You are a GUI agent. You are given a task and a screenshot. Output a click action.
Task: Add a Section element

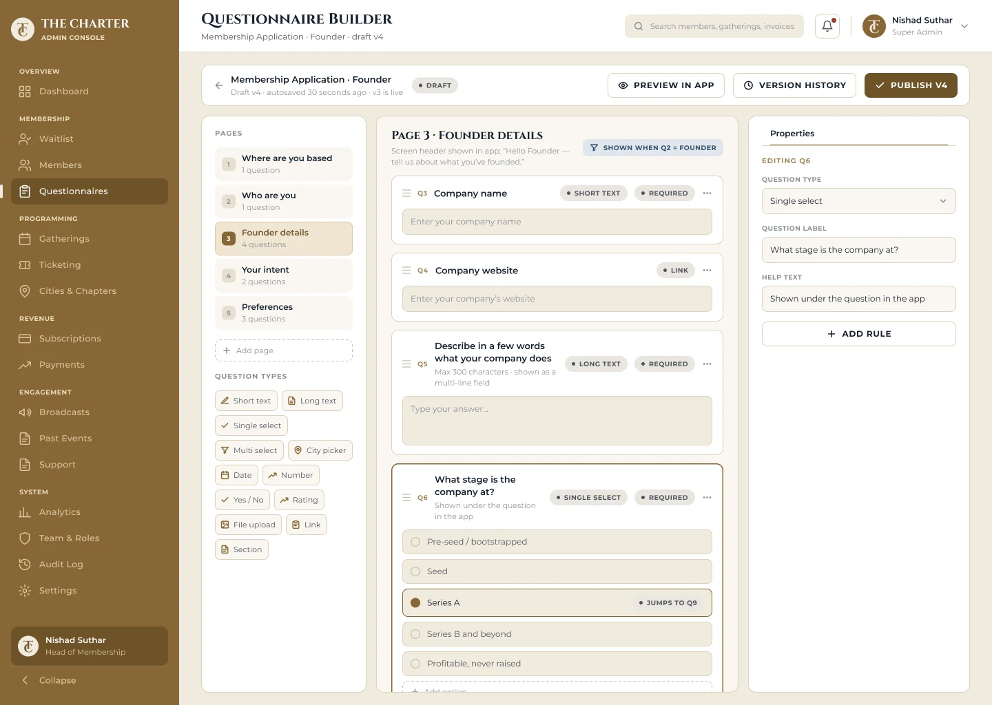click(242, 549)
